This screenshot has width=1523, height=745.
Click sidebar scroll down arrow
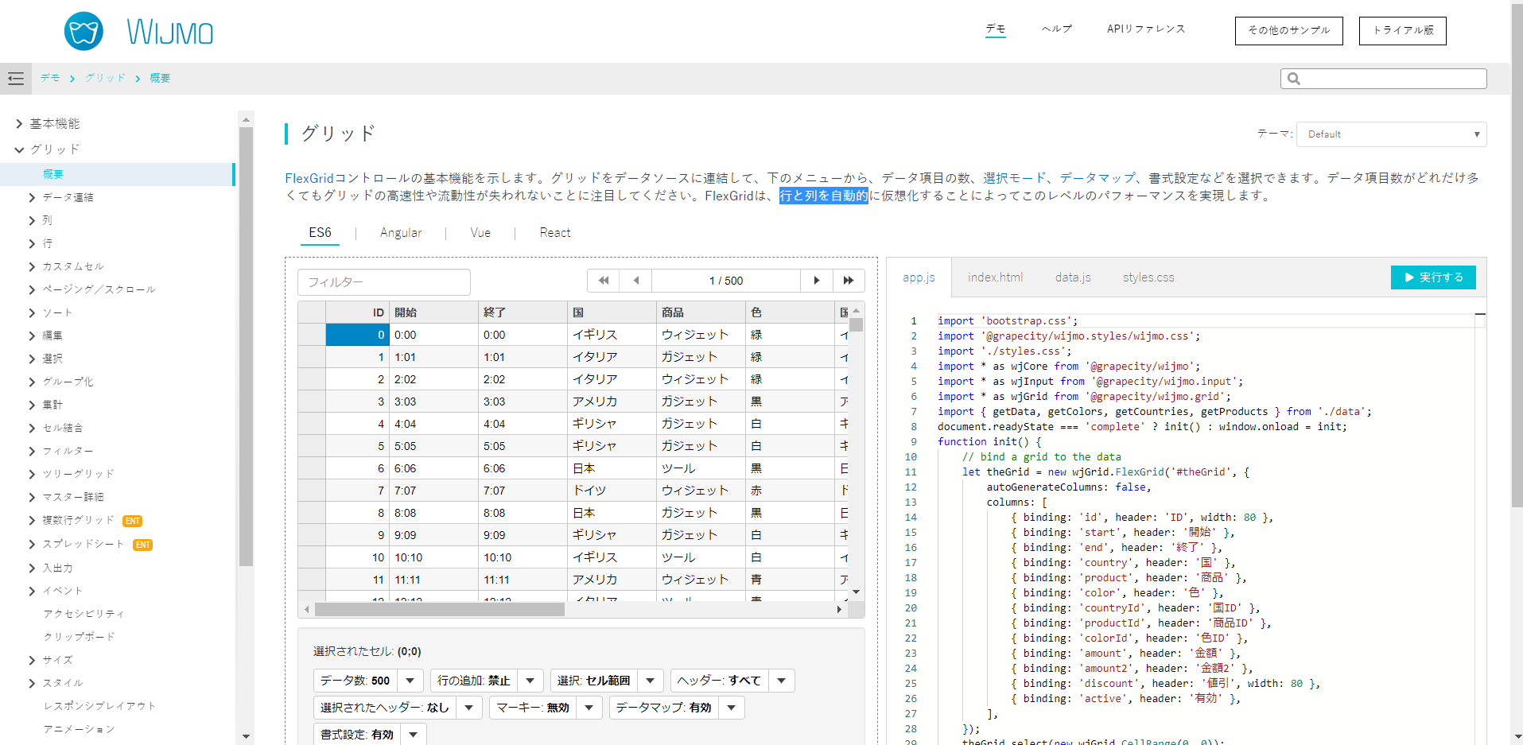click(x=246, y=736)
